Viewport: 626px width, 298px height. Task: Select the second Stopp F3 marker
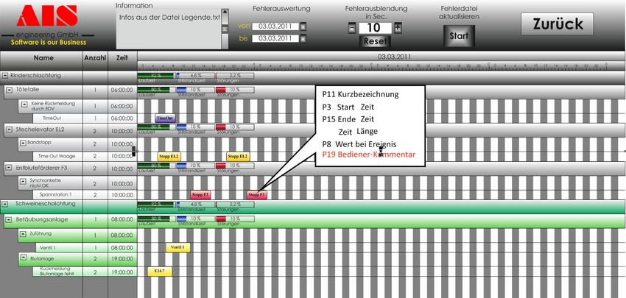257,195
